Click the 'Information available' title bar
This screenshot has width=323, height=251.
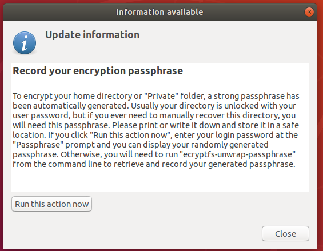coord(159,12)
